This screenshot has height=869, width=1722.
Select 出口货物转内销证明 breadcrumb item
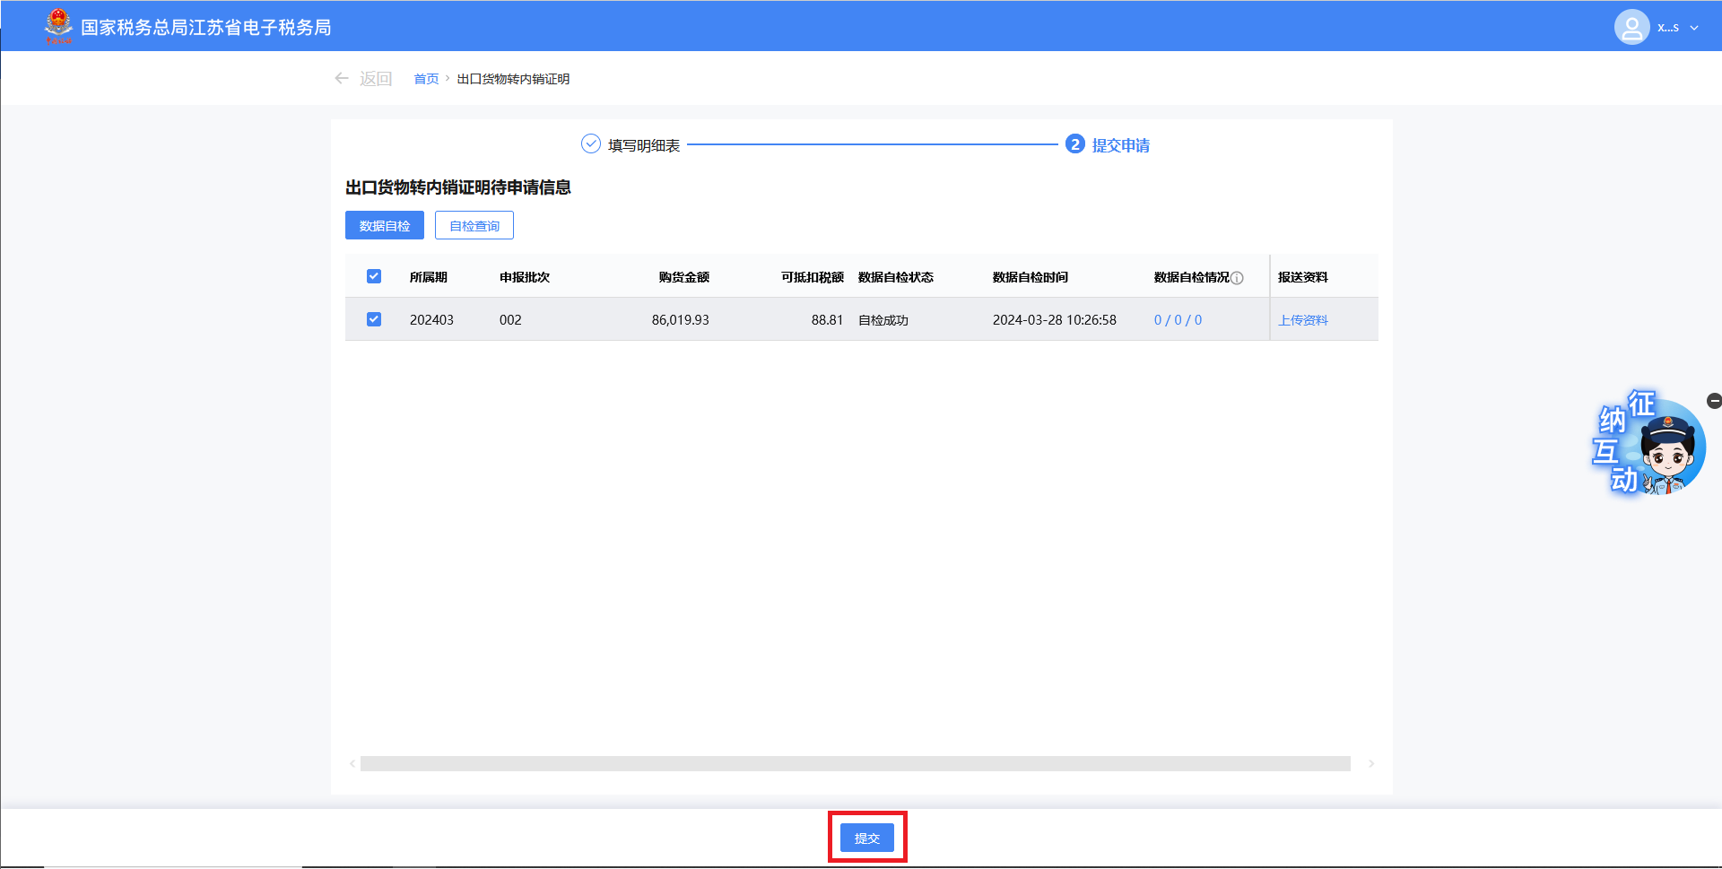(513, 79)
